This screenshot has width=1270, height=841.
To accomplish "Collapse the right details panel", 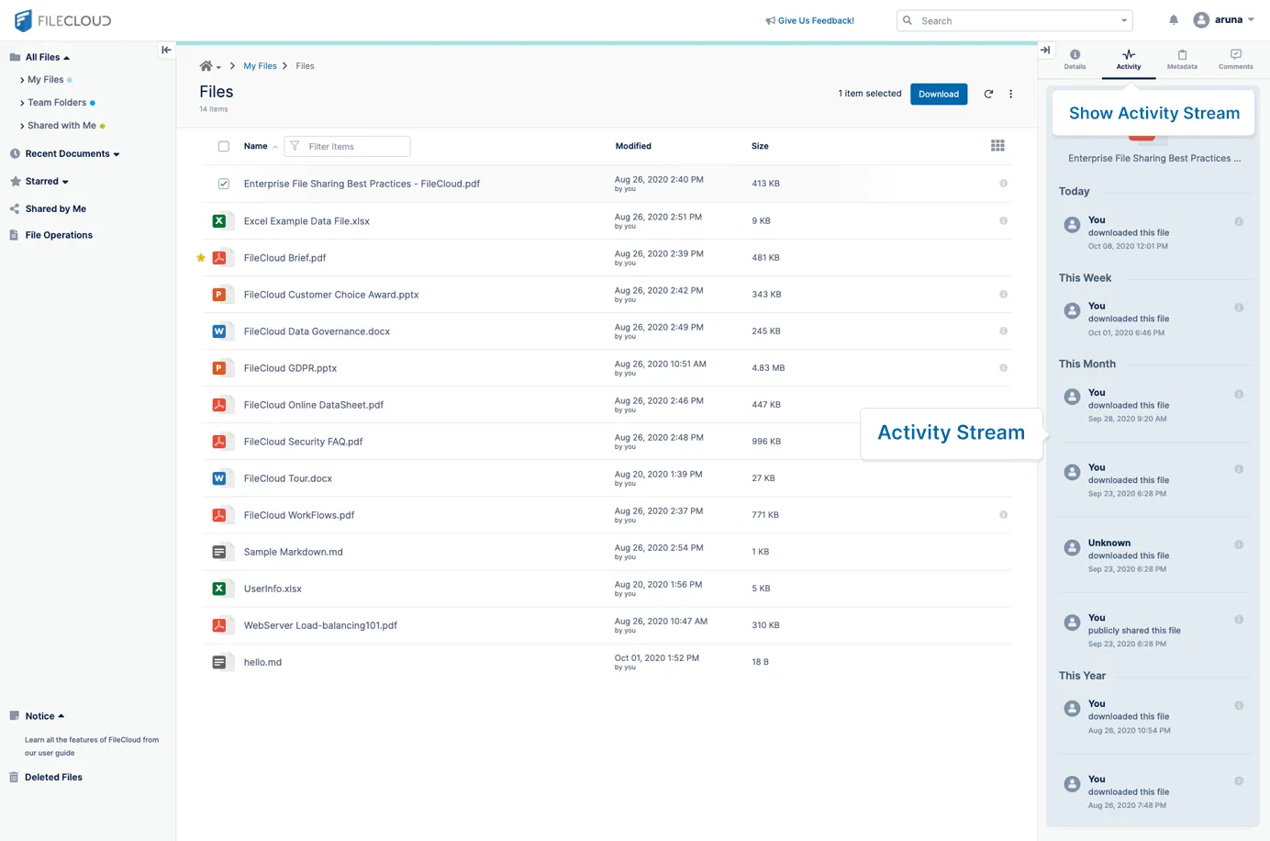I will (x=1045, y=50).
